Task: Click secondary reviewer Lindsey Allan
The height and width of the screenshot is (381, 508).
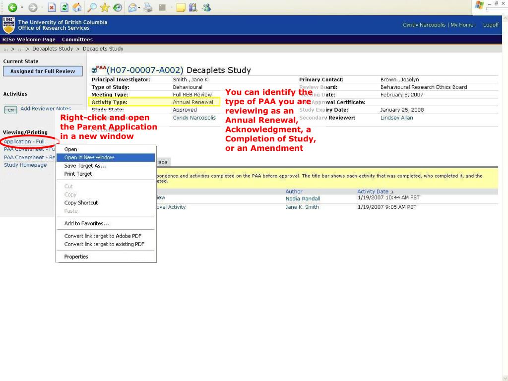Action: 396,118
